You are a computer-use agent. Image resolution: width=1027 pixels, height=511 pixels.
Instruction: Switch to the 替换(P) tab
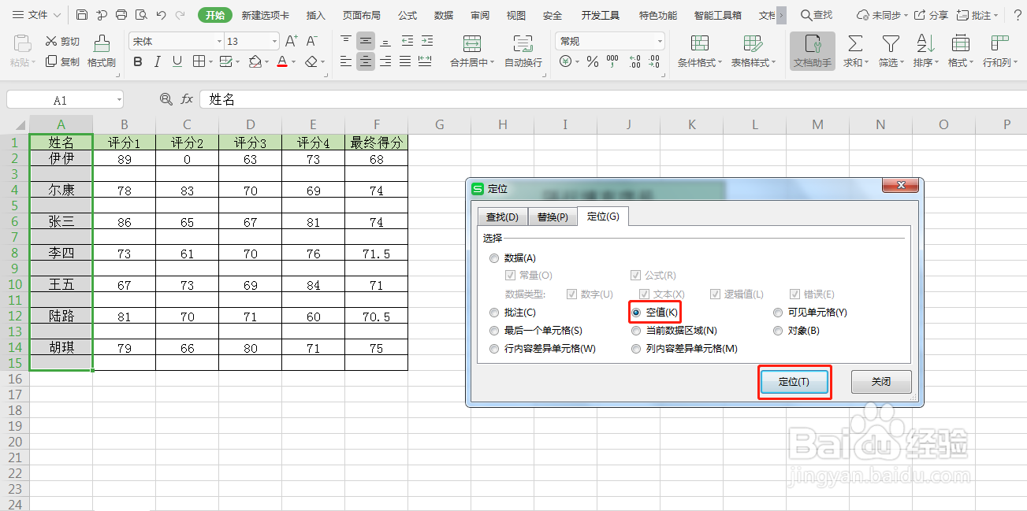click(x=553, y=215)
